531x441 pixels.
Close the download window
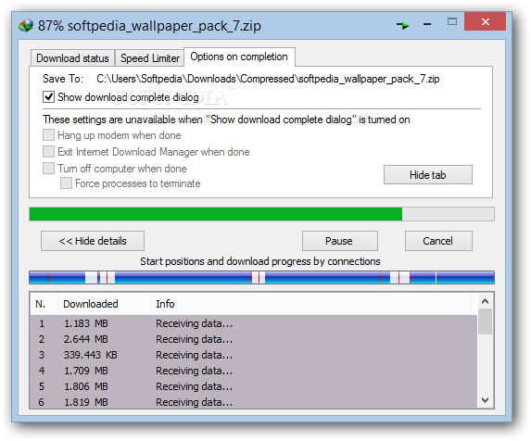(x=485, y=21)
